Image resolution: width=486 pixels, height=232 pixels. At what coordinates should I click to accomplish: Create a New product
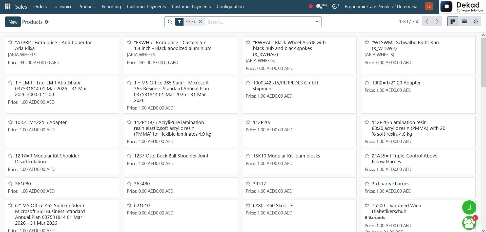point(13,22)
